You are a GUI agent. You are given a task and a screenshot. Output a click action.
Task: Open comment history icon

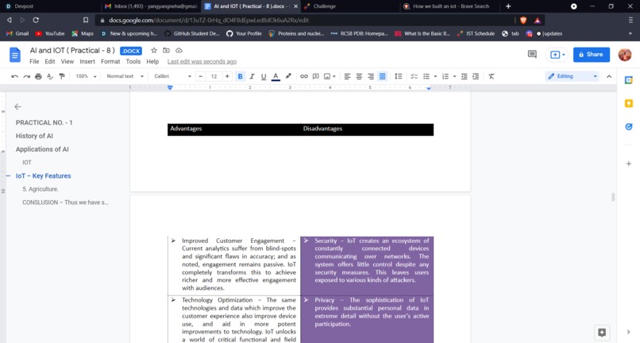[532, 54]
